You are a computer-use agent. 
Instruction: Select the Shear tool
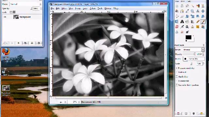(x=198, y=16)
